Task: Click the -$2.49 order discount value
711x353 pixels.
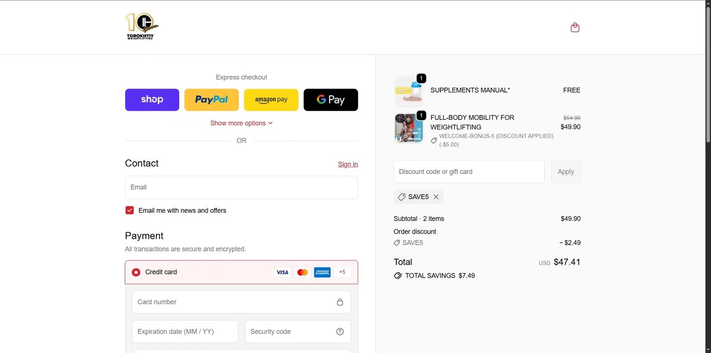Action: [570, 243]
